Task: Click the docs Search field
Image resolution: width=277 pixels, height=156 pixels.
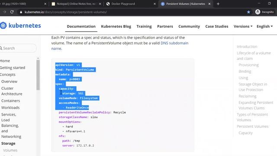Action: coord(18,48)
